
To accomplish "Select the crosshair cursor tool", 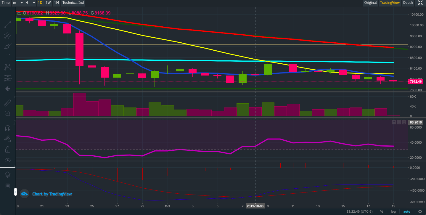I will (x=8, y=14).
